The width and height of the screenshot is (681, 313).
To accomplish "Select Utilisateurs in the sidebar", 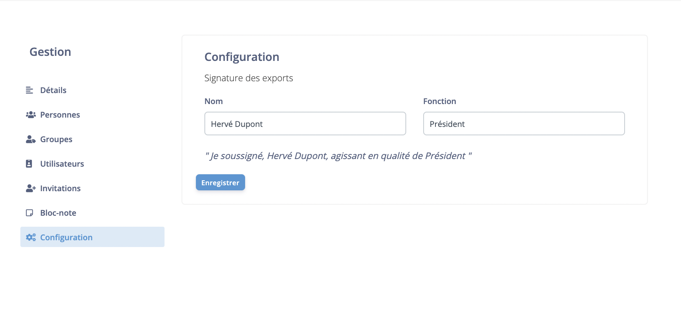I will pyautogui.click(x=62, y=164).
